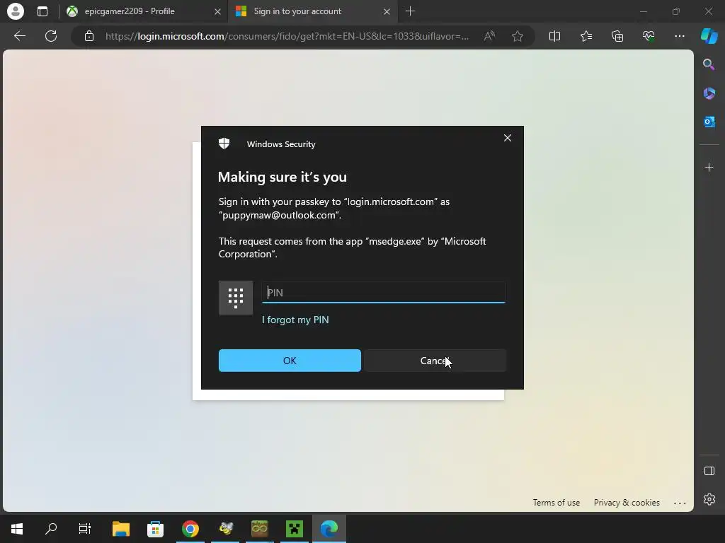Click the login.microsoft.com address bar URL
Screen dimensions: 725x543
click(287, 36)
